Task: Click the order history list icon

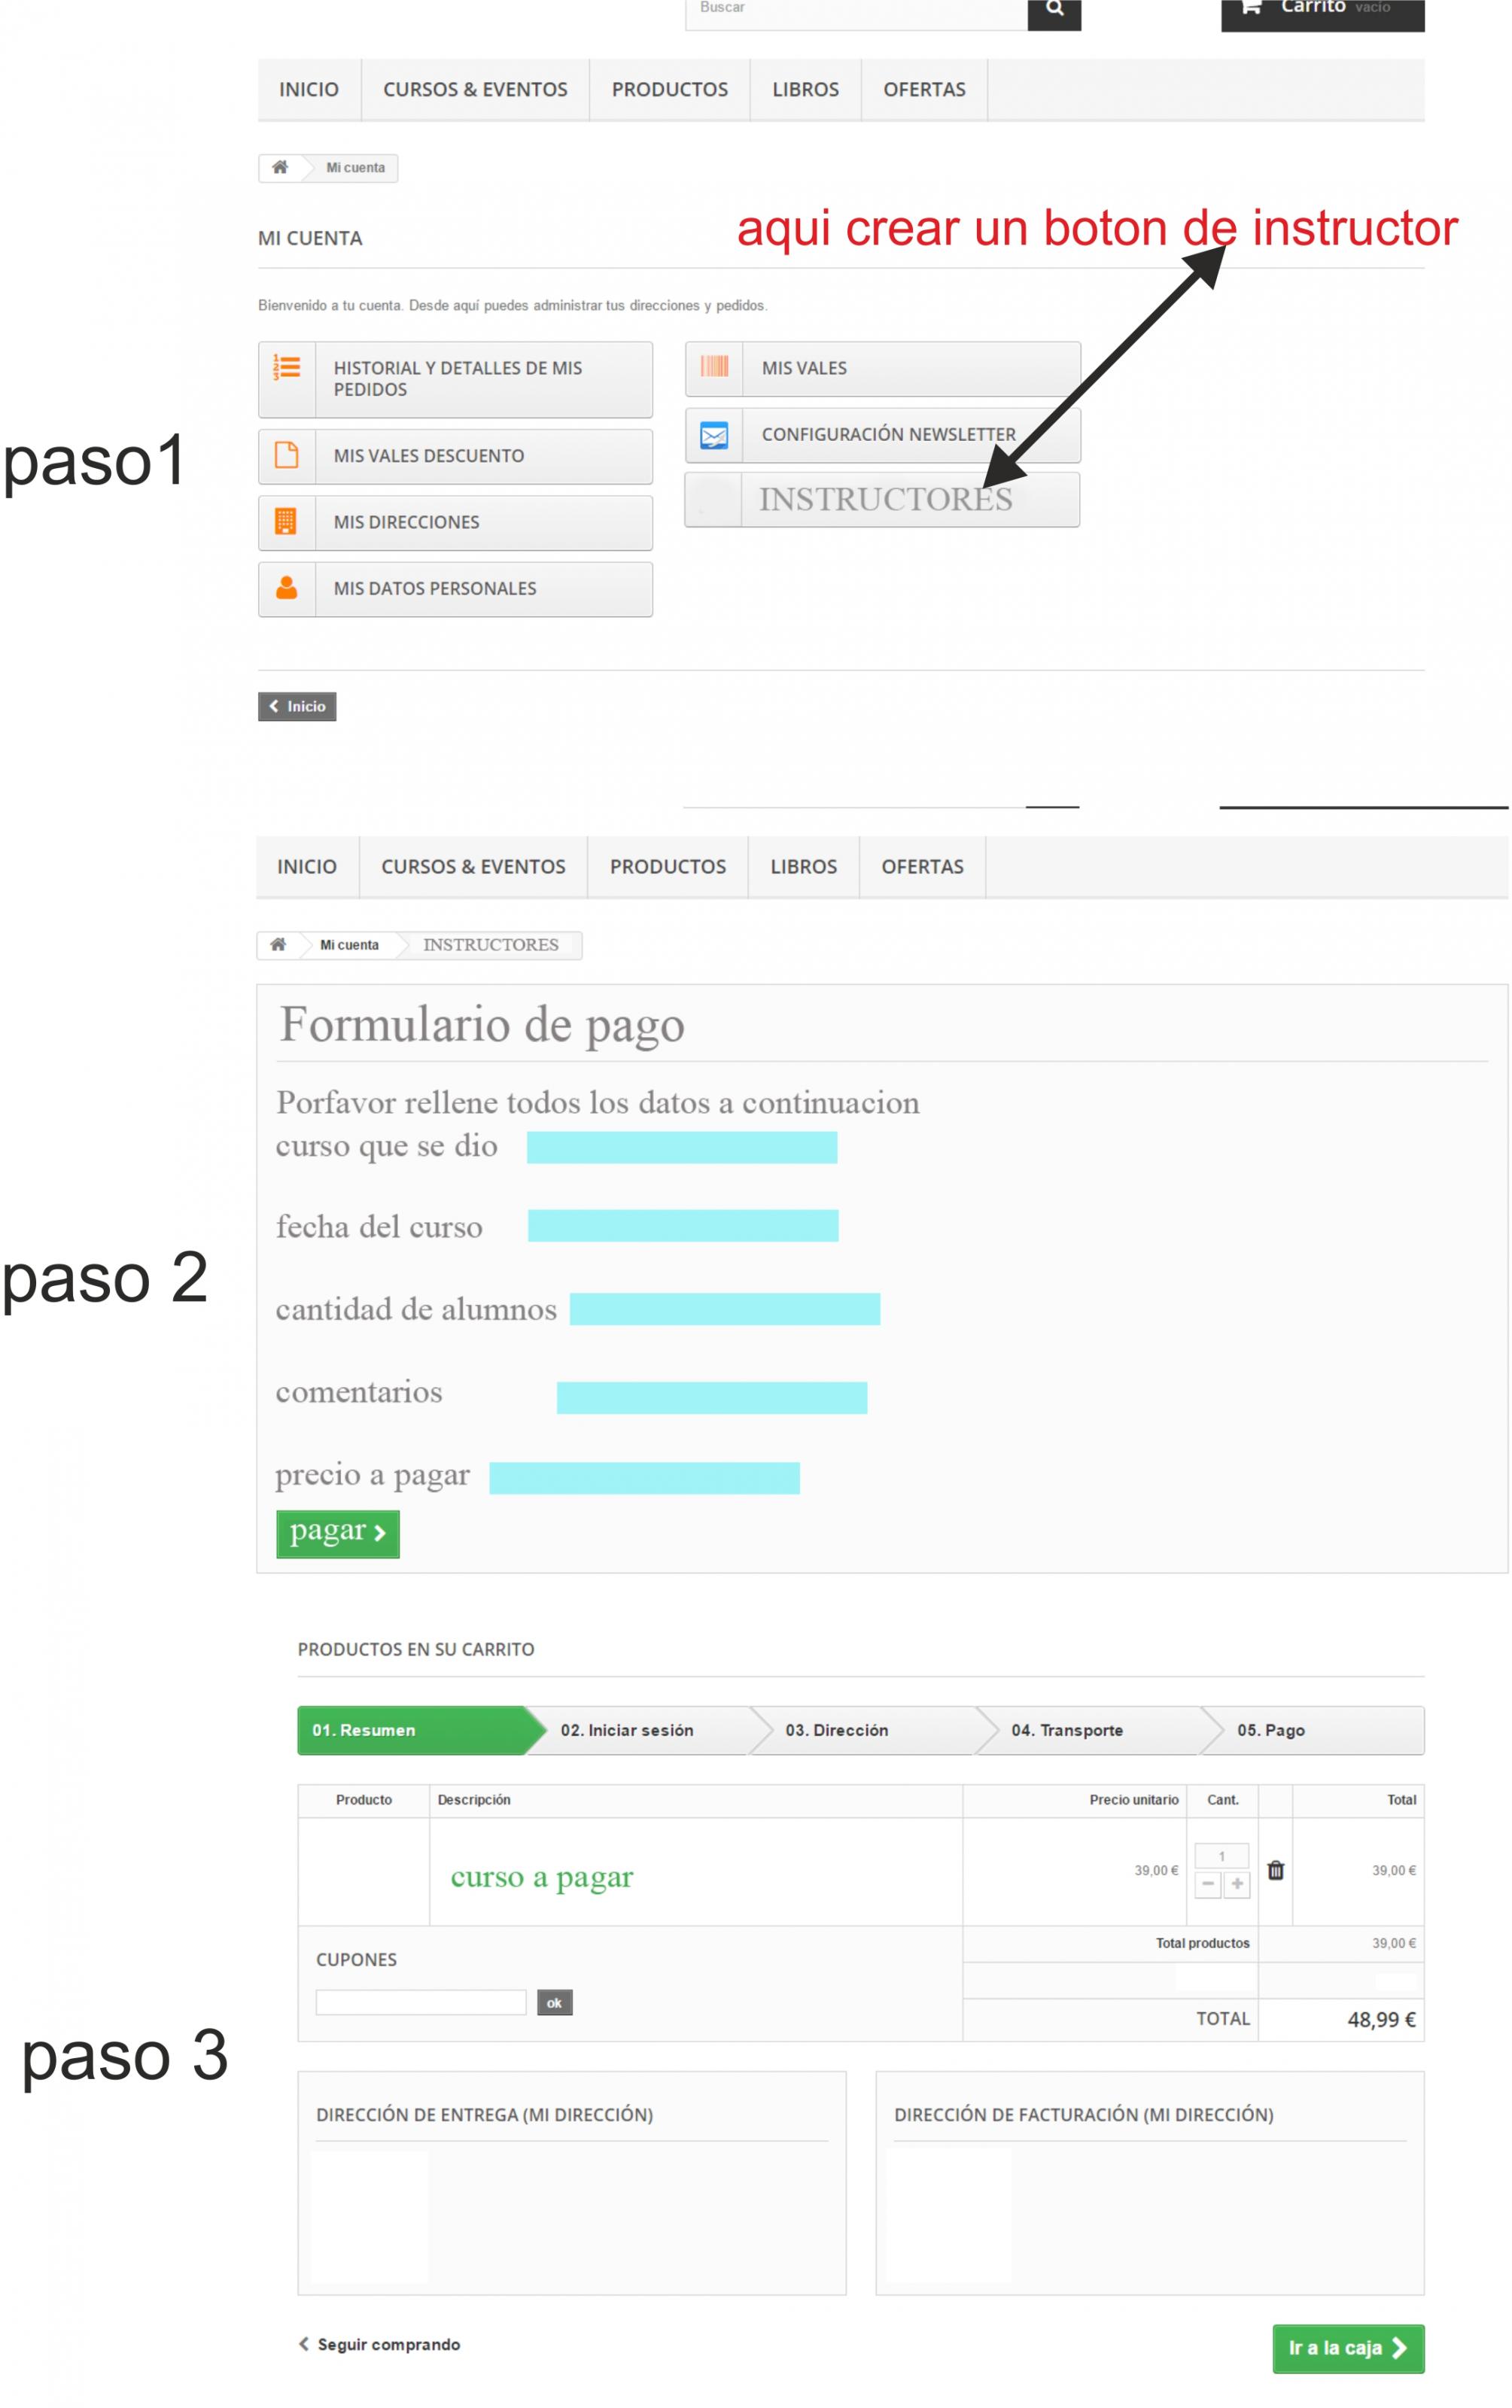Action: point(287,368)
